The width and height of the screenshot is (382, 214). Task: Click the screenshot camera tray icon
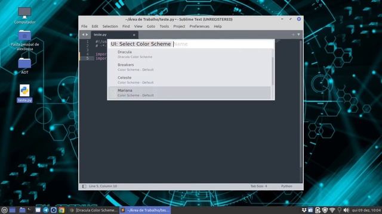(x=310, y=210)
